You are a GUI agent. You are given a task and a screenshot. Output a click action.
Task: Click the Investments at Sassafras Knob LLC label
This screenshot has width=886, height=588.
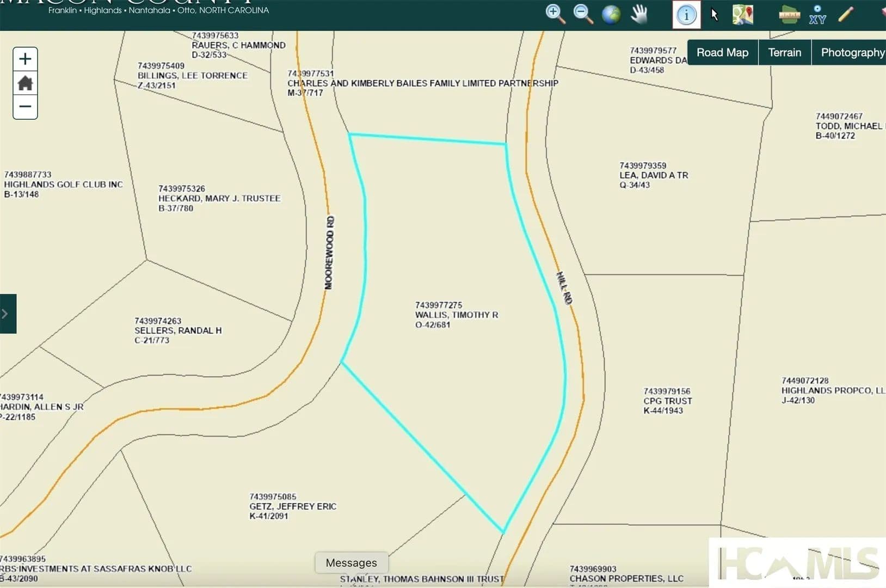tap(95, 568)
